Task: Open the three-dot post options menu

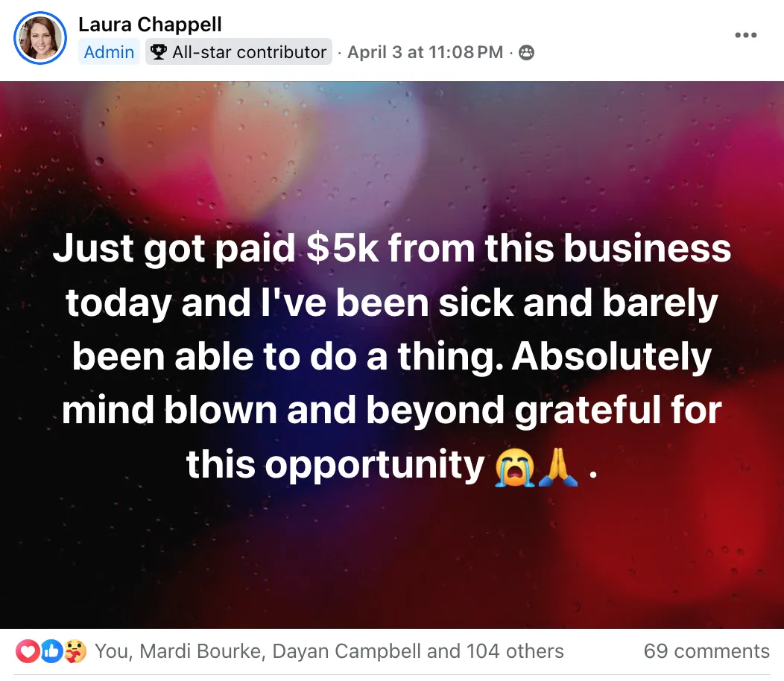Action: click(x=745, y=35)
